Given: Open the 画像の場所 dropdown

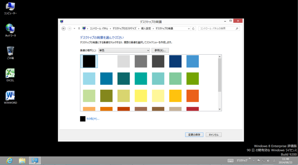Looking at the screenshot, I should pos(124,50).
